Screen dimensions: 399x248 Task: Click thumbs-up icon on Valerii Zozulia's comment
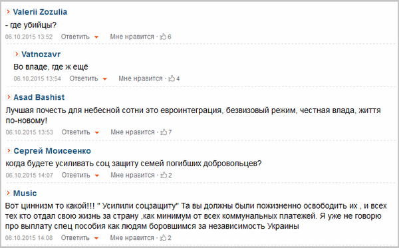tap(163, 37)
